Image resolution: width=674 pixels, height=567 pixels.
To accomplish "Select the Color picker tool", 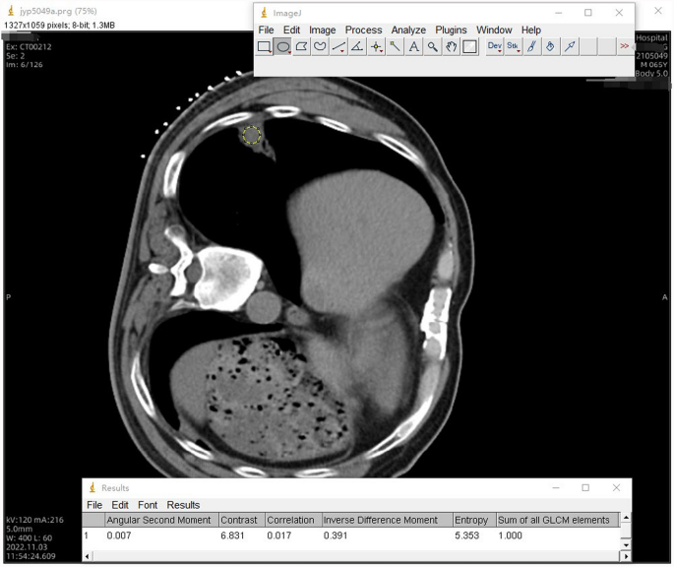I will click(x=469, y=46).
